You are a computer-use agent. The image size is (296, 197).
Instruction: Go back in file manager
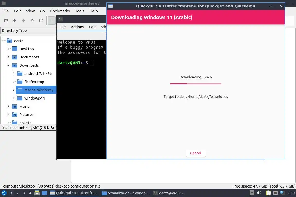point(15,21)
